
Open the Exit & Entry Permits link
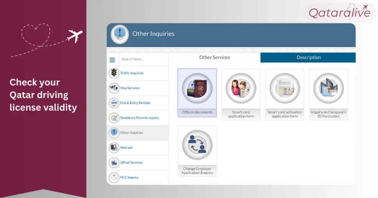click(x=135, y=103)
